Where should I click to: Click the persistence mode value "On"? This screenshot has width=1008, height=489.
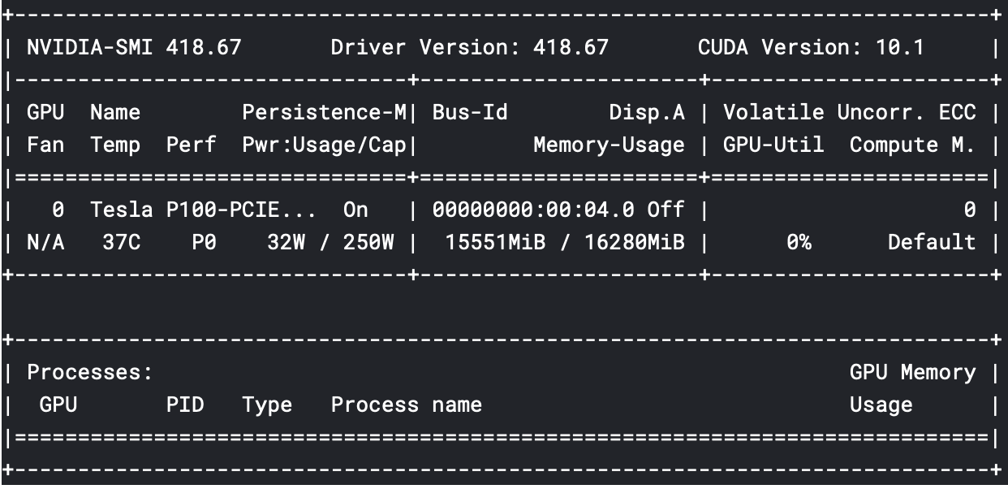(355, 210)
